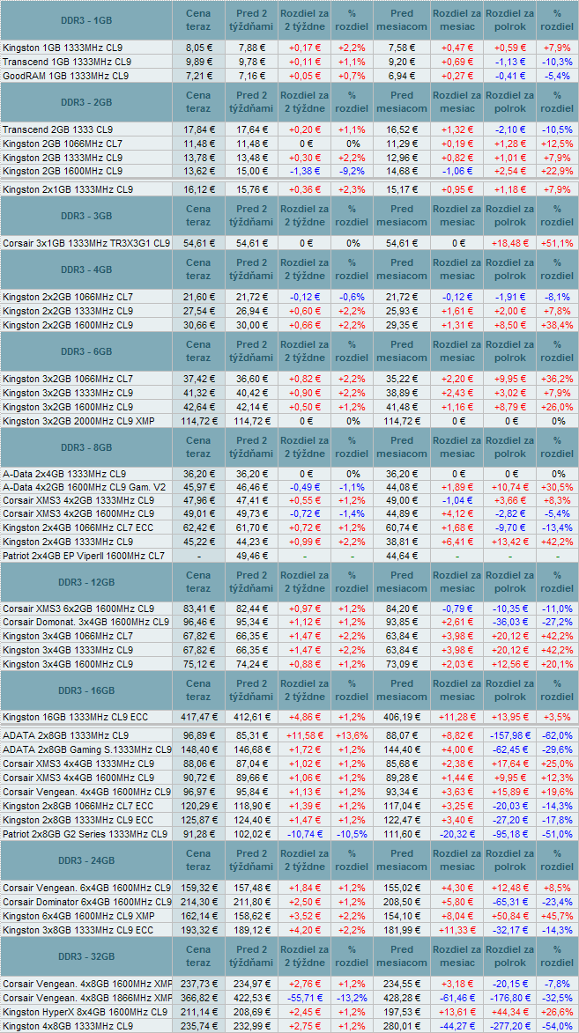Select the "DDR3 - 8GB" section header
Viewport: 579px width, 1033px height.
tap(86, 447)
